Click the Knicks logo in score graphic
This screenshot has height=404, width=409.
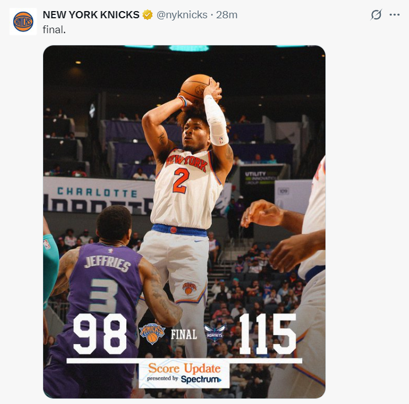point(152,334)
